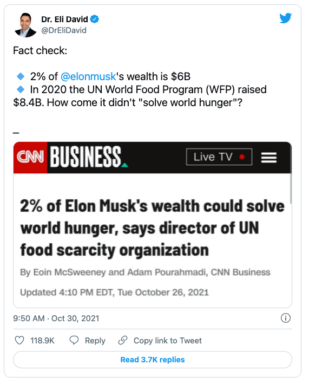This screenshot has height=384, width=309.
Task: Click the reply speech bubble icon
Action: (74, 340)
